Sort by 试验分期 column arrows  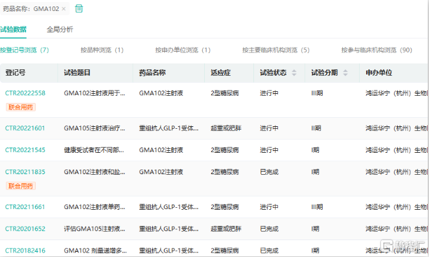345,73
